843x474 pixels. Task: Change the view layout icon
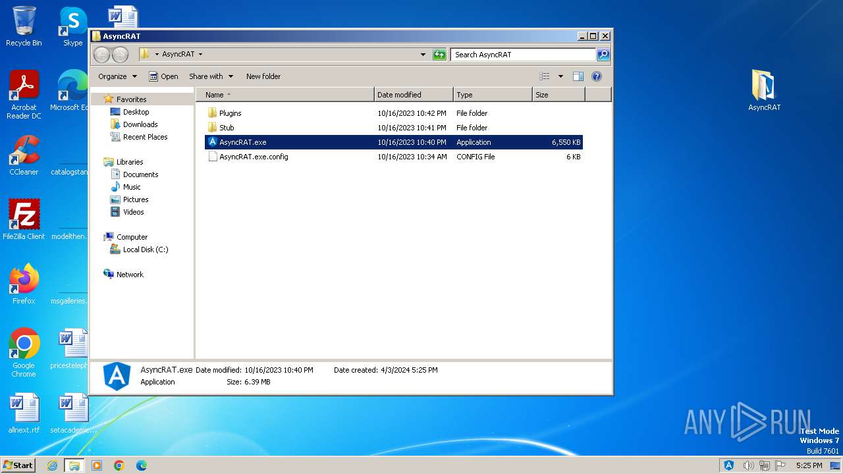pos(545,76)
